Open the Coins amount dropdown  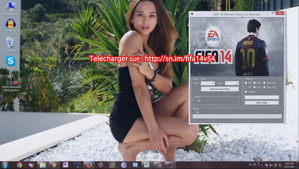click(208, 83)
